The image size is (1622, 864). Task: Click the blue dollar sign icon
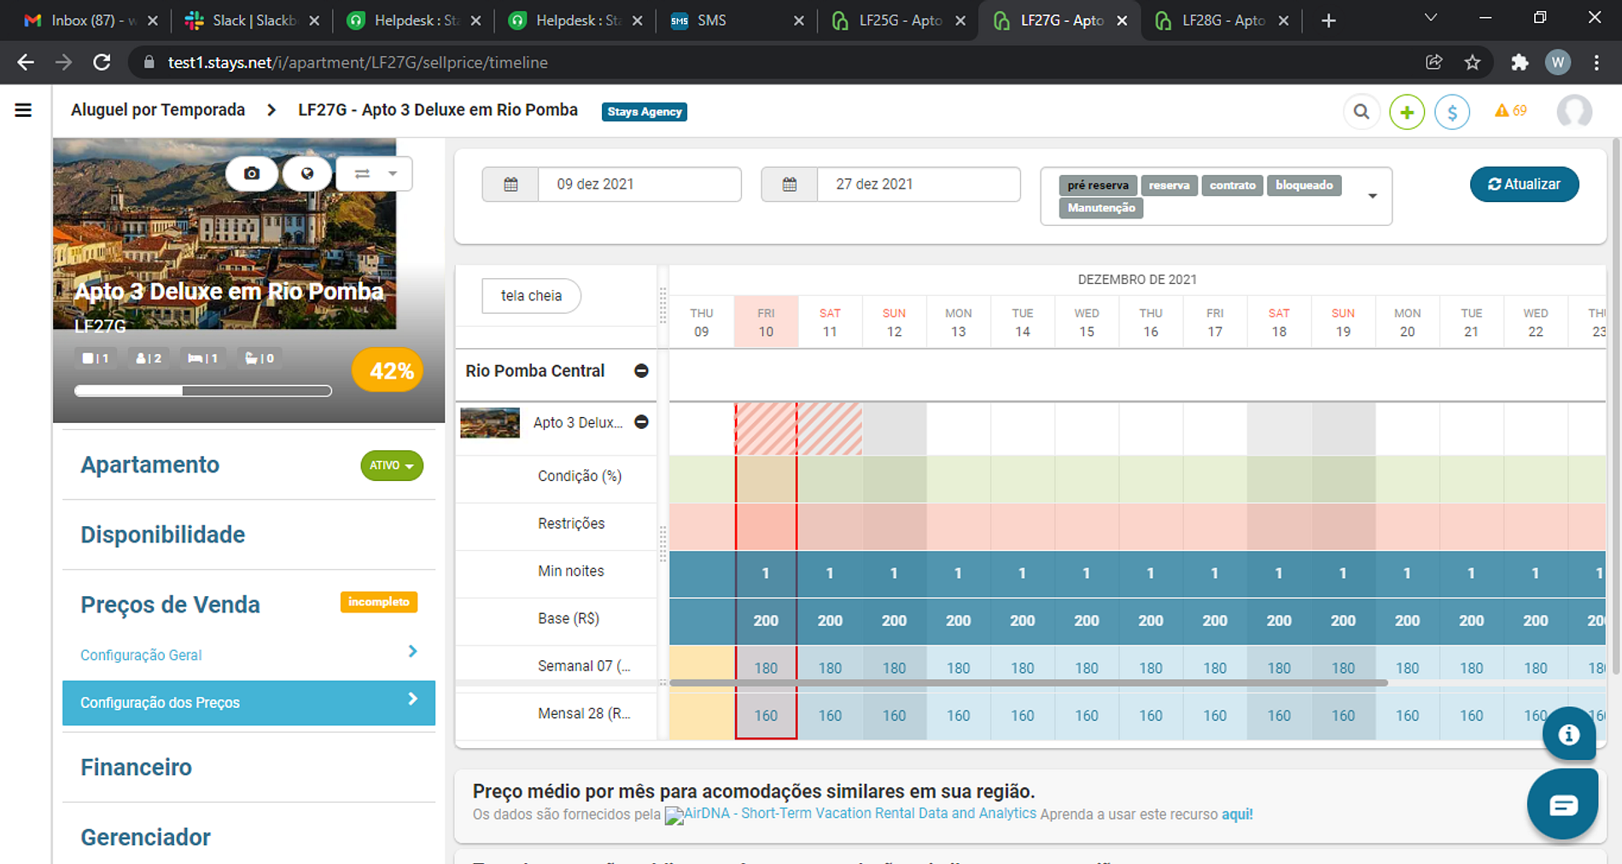pyautogui.click(x=1451, y=112)
